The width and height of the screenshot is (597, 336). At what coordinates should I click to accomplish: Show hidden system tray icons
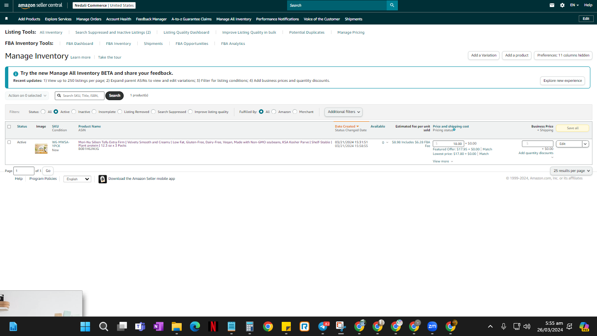pos(490,326)
